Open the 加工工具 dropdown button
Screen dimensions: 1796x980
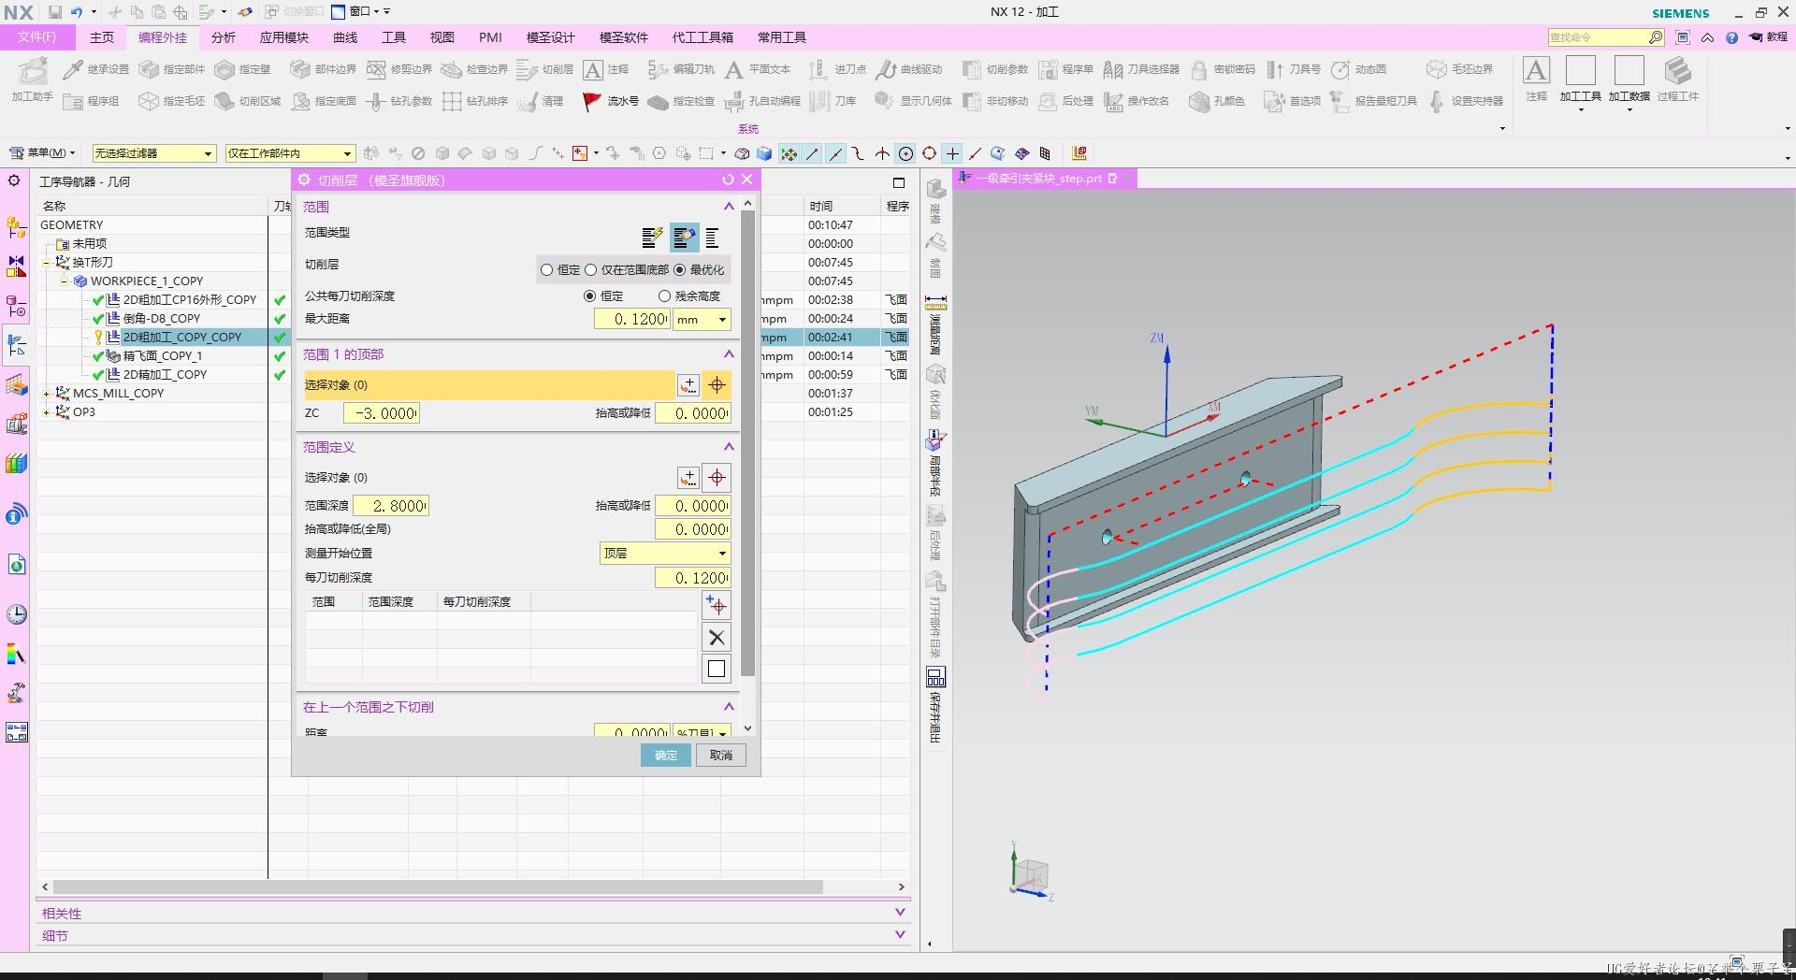tap(1581, 86)
